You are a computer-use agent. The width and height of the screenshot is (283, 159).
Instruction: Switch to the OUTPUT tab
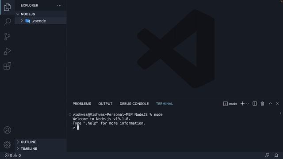(x=105, y=104)
